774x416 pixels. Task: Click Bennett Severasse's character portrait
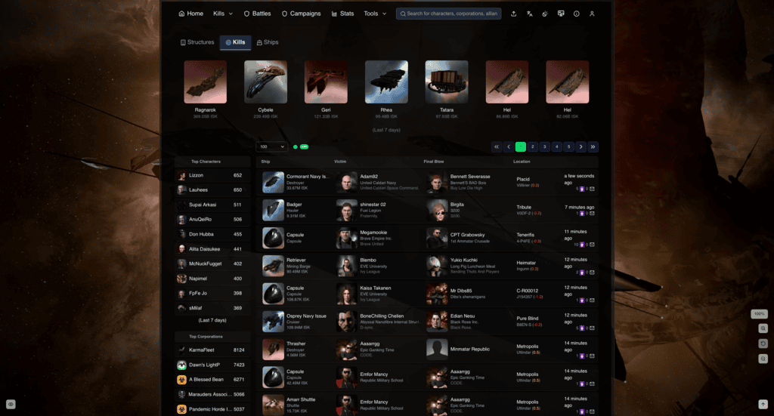coord(437,183)
